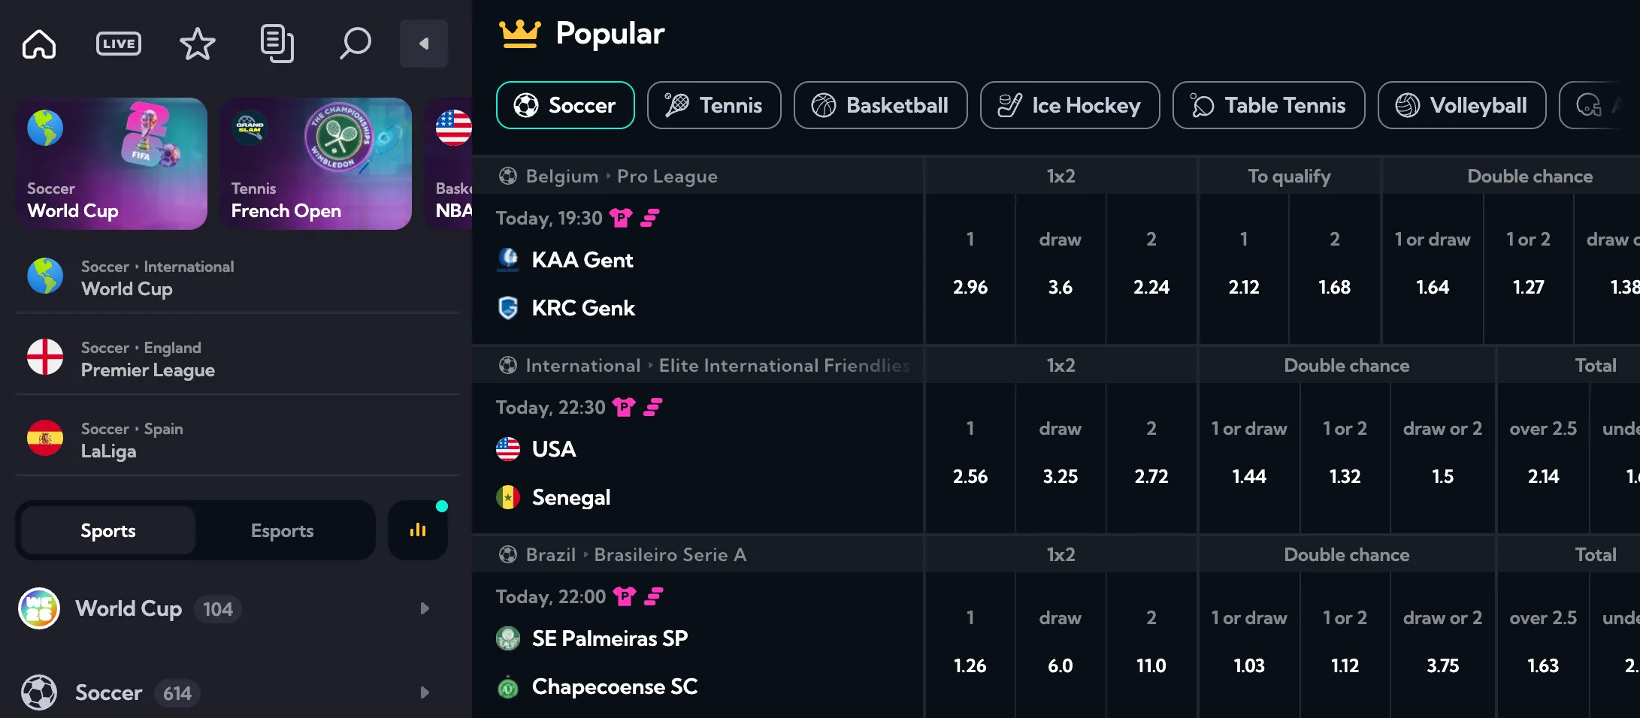Select the Ice Hockey tab
Image resolution: width=1640 pixels, height=718 pixels.
click(x=1070, y=105)
